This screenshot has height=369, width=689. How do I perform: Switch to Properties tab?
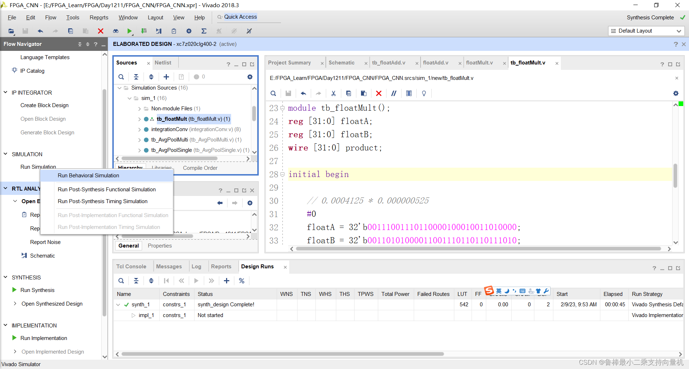[160, 246]
